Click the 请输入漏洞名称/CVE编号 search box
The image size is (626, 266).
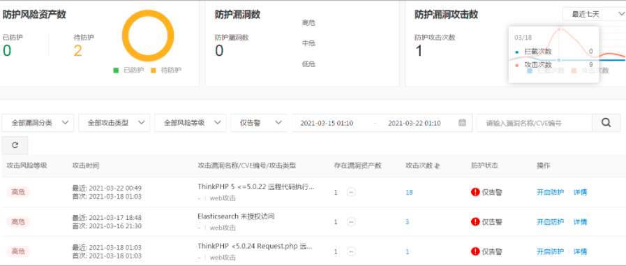coord(534,123)
